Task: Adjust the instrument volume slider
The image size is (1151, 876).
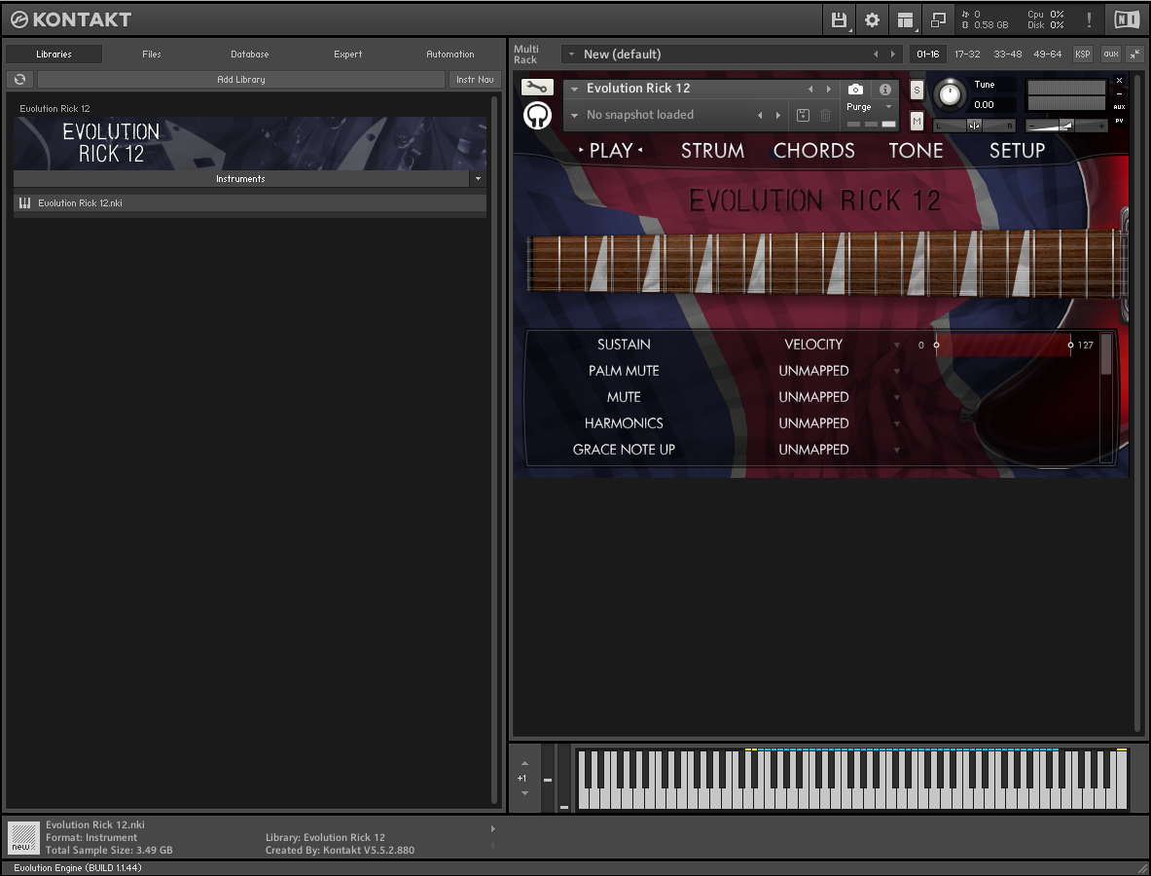Action: point(1066,126)
